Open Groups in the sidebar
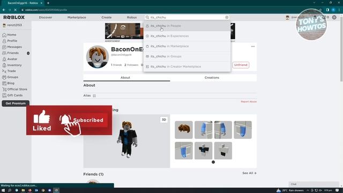343x193 pixels. tap(10, 77)
